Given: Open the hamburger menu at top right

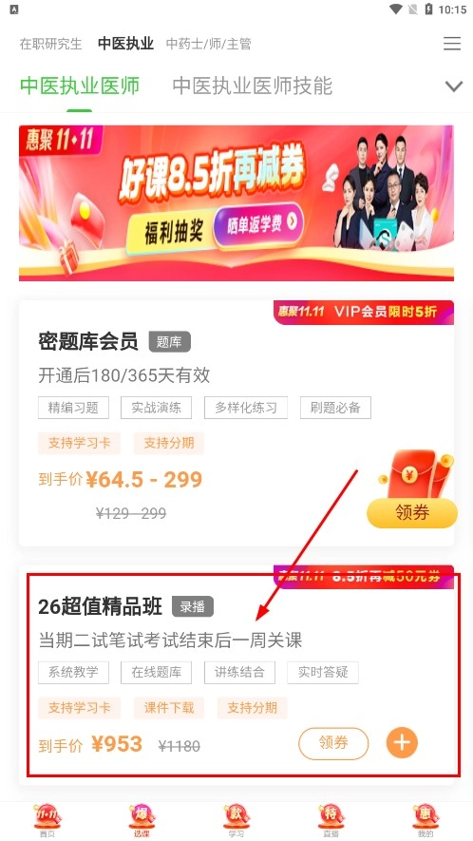Looking at the screenshot, I should coord(452,44).
